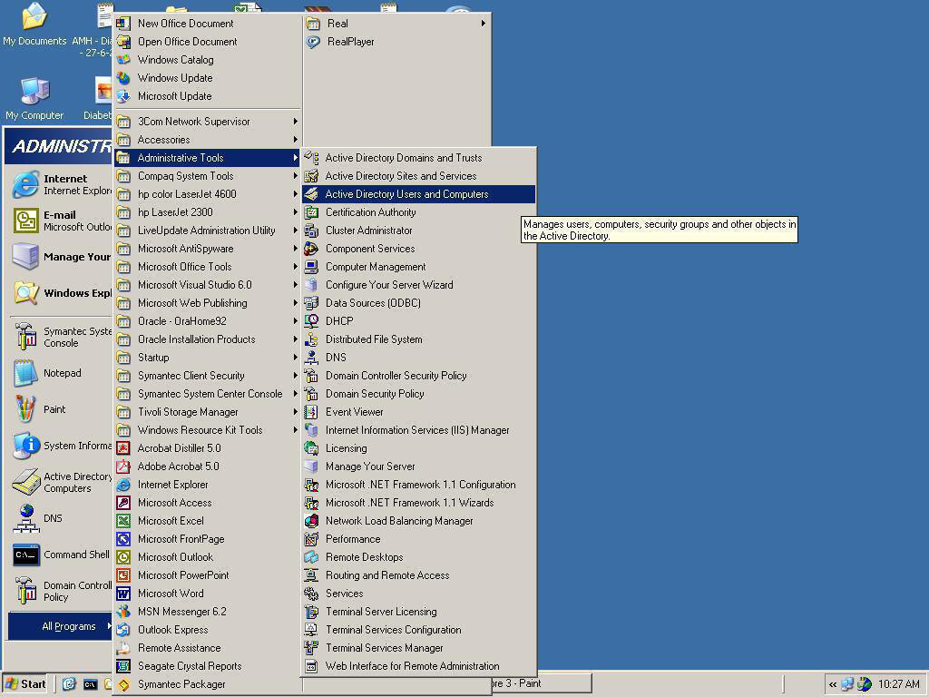Expand the Startup submenu arrow
Screen dimensions: 929x697
(295, 358)
